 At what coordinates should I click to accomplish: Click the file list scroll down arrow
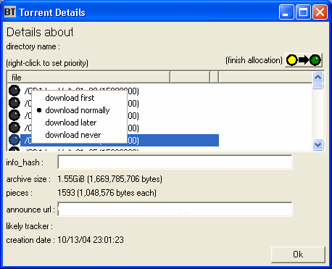click(318, 145)
